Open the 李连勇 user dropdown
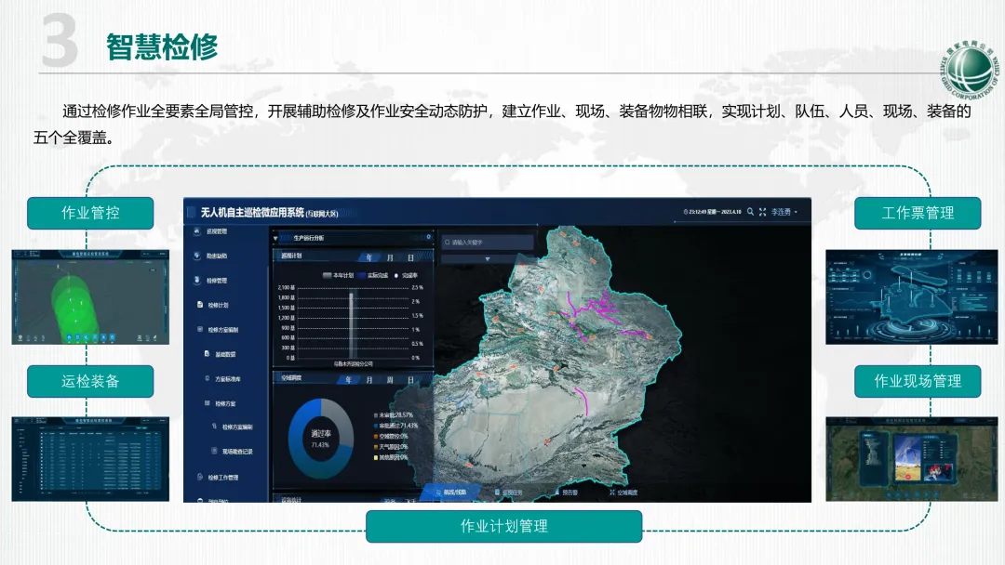 [784, 212]
